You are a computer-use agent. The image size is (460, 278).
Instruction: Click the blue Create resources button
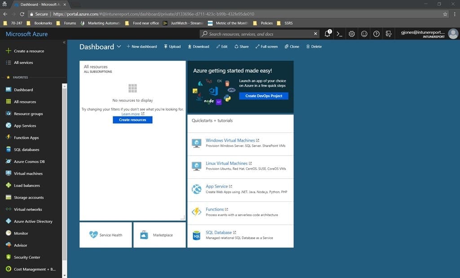pyautogui.click(x=133, y=120)
